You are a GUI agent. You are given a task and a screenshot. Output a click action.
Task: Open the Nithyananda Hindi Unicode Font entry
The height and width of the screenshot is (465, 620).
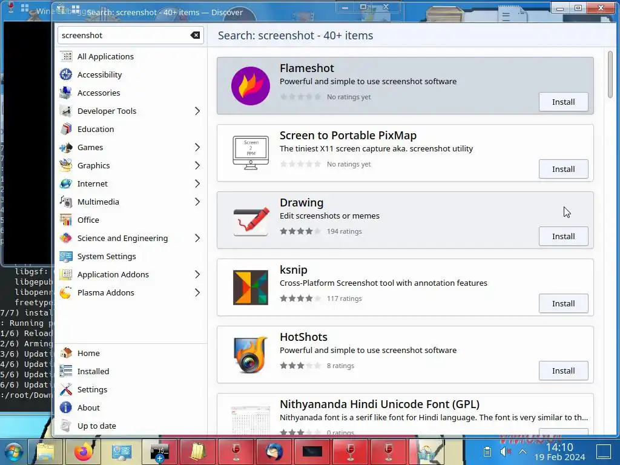[x=405, y=414]
